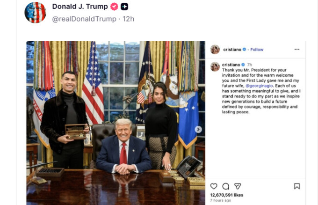The width and height of the screenshot is (318, 205).
Task: View the 12,670,591 likes list
Action: pyautogui.click(x=226, y=195)
